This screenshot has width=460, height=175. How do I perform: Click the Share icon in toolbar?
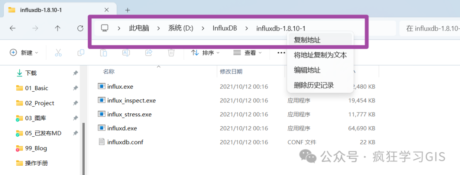coord(149,53)
